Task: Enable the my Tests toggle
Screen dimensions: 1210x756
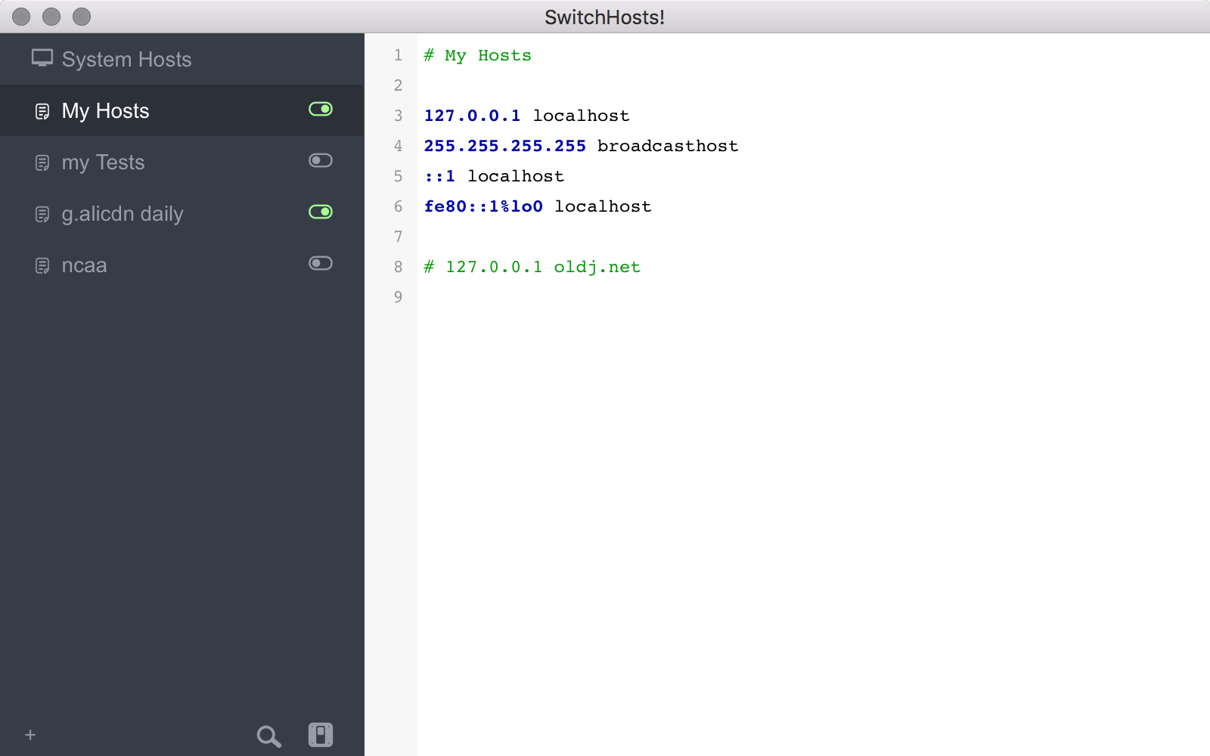Action: click(321, 161)
